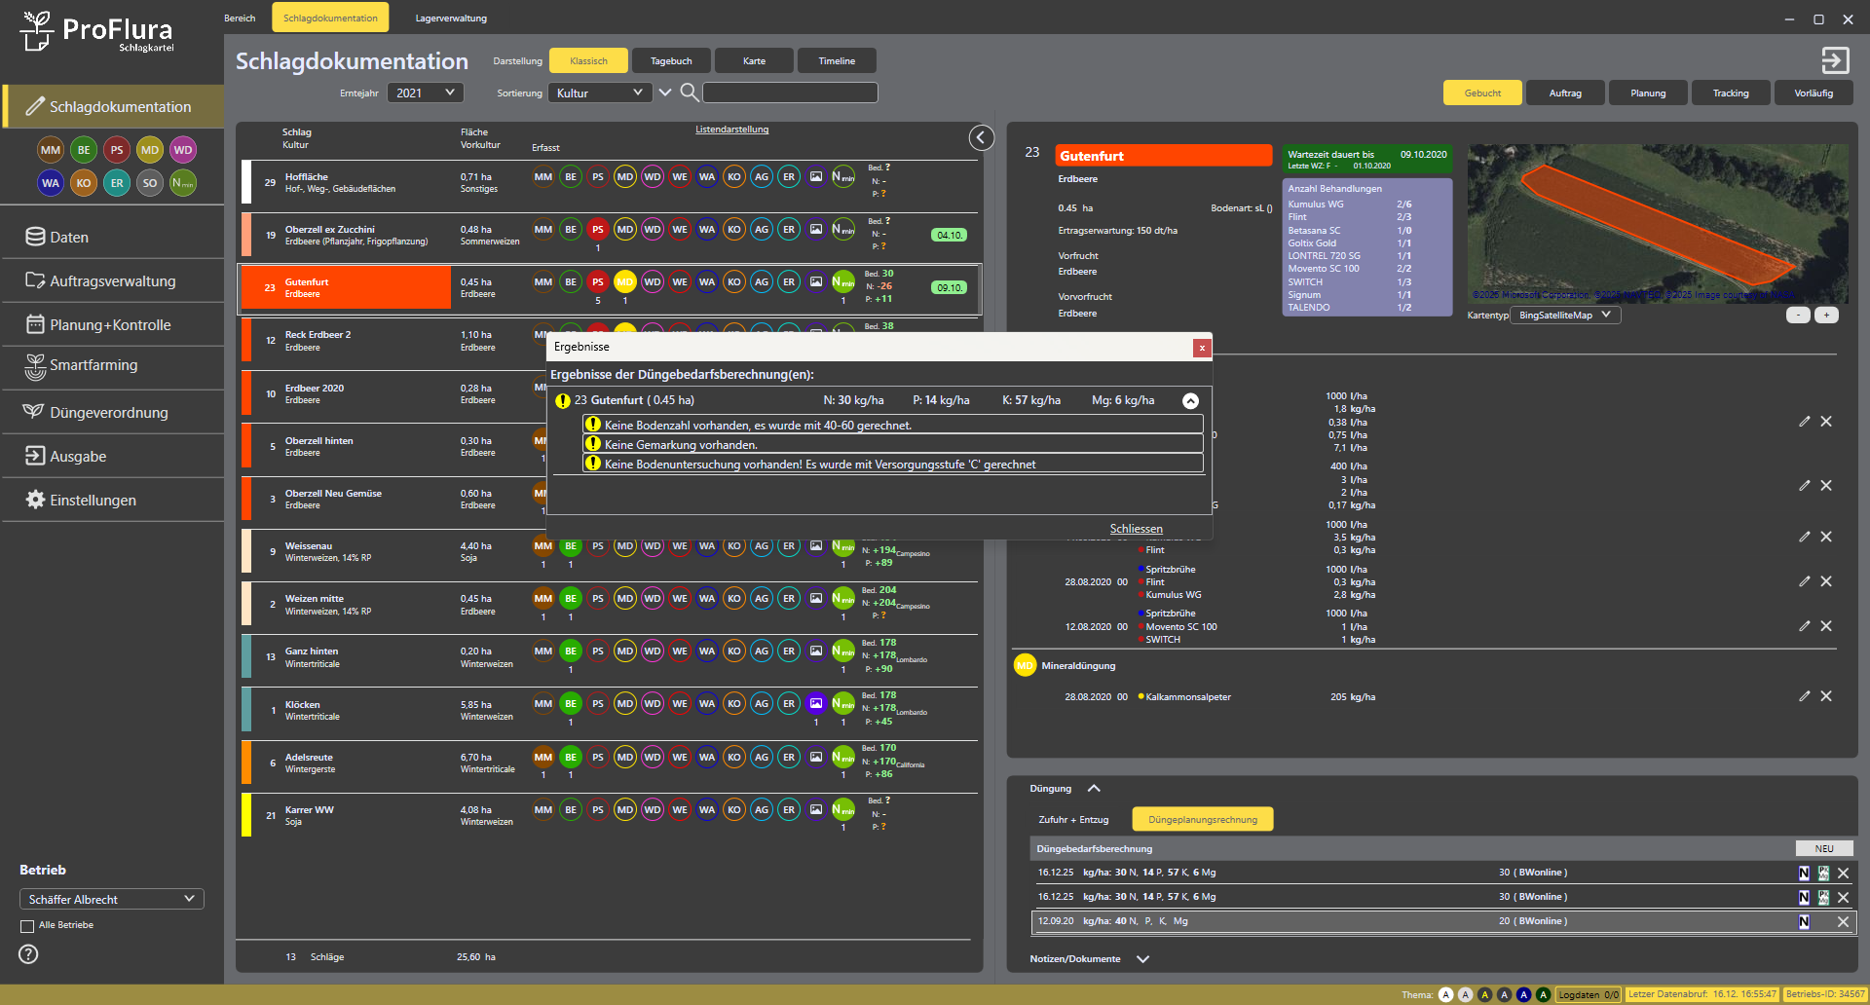Click the exit icon at top right

pyautogui.click(x=1835, y=60)
